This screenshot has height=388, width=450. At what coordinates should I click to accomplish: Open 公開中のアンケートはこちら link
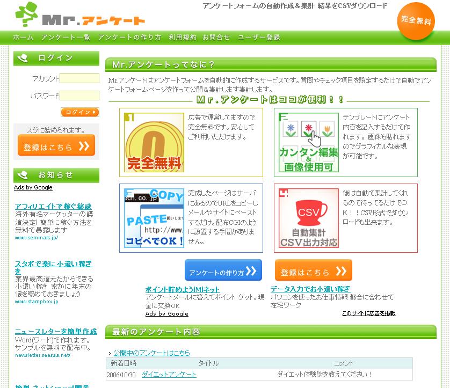point(152,353)
